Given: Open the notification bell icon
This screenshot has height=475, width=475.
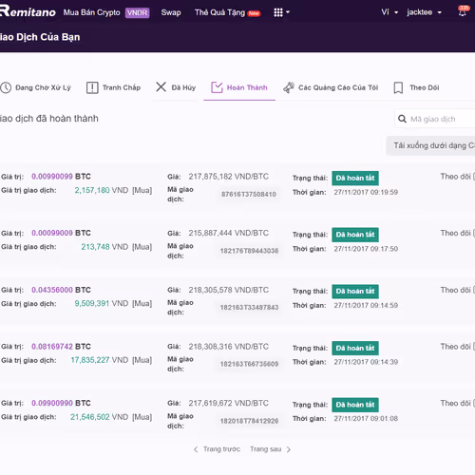Looking at the screenshot, I should click(463, 12).
